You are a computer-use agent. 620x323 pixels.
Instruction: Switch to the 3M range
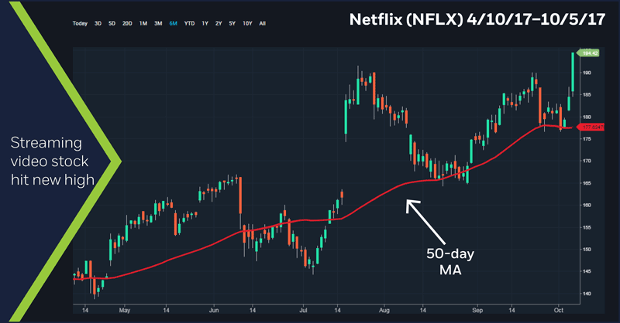(158, 24)
